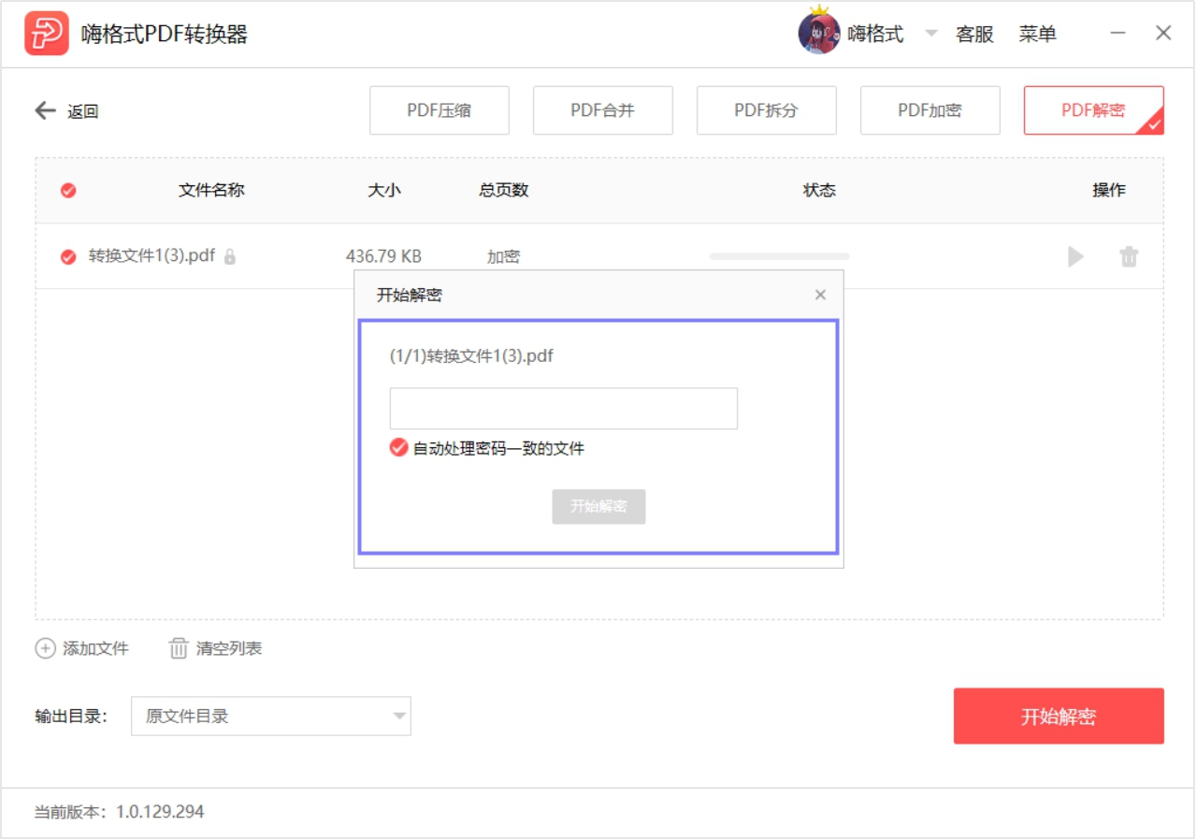Click the password input field in the dialog
Screen dimensions: 1196x840
(563, 408)
